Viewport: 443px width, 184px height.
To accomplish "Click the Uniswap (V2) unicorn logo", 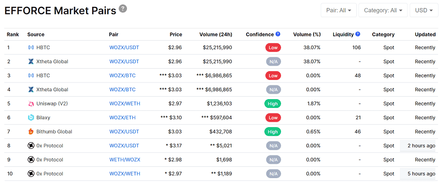I will click(x=31, y=104).
